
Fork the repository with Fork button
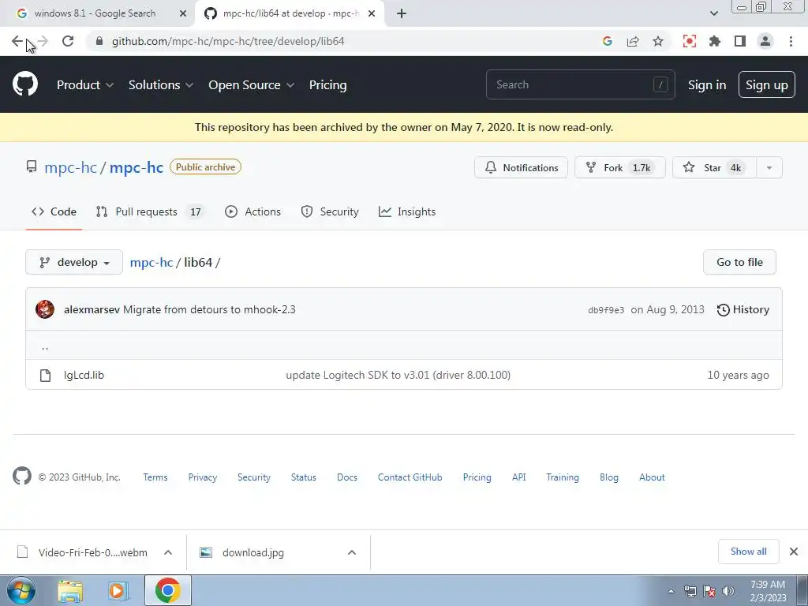click(x=620, y=167)
